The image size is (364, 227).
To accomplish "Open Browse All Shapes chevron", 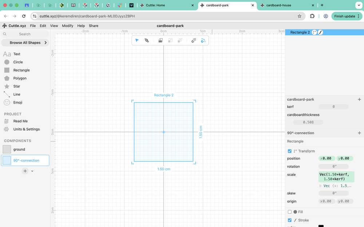I will (45, 42).
